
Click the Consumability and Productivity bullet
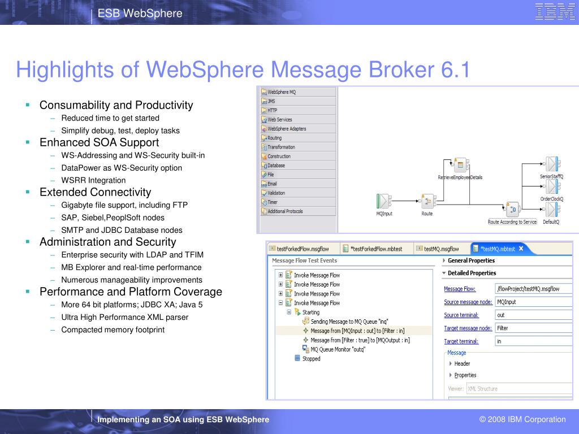pyautogui.click(x=116, y=105)
